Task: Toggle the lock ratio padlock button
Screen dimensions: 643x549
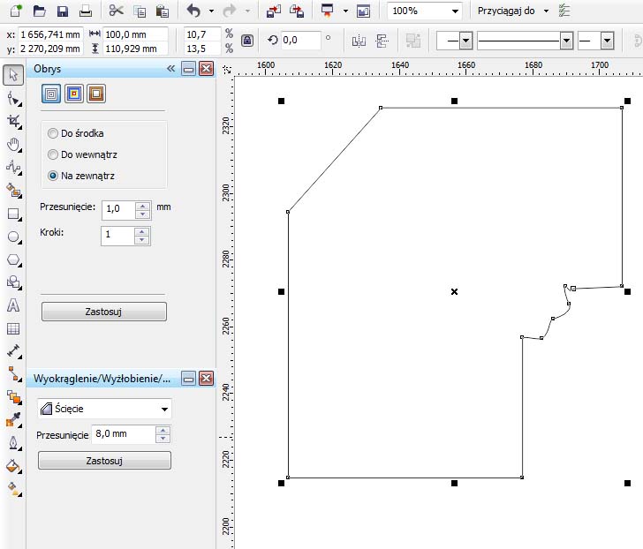Action: (x=247, y=41)
